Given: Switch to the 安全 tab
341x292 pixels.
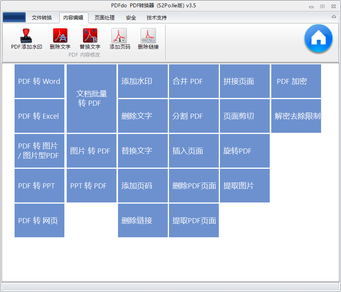Looking at the screenshot, I should click(131, 18).
